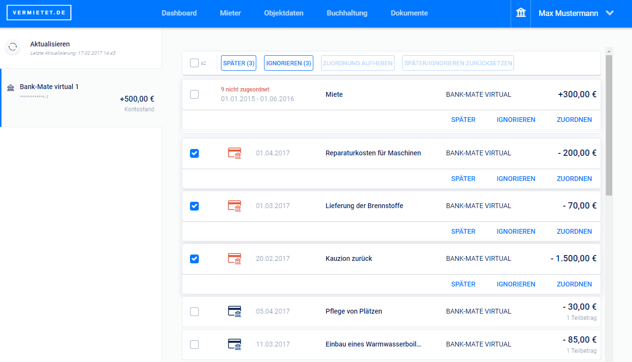
Task: Click SPÄTER under Kauzion zurück
Action: click(463, 284)
